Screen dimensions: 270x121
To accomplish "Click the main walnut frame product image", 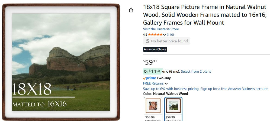I will [61, 62].
